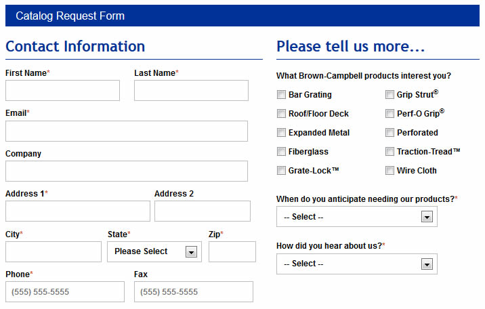Click into the Email field
Image resolution: width=485 pixels, height=309 pixels.
127,131
